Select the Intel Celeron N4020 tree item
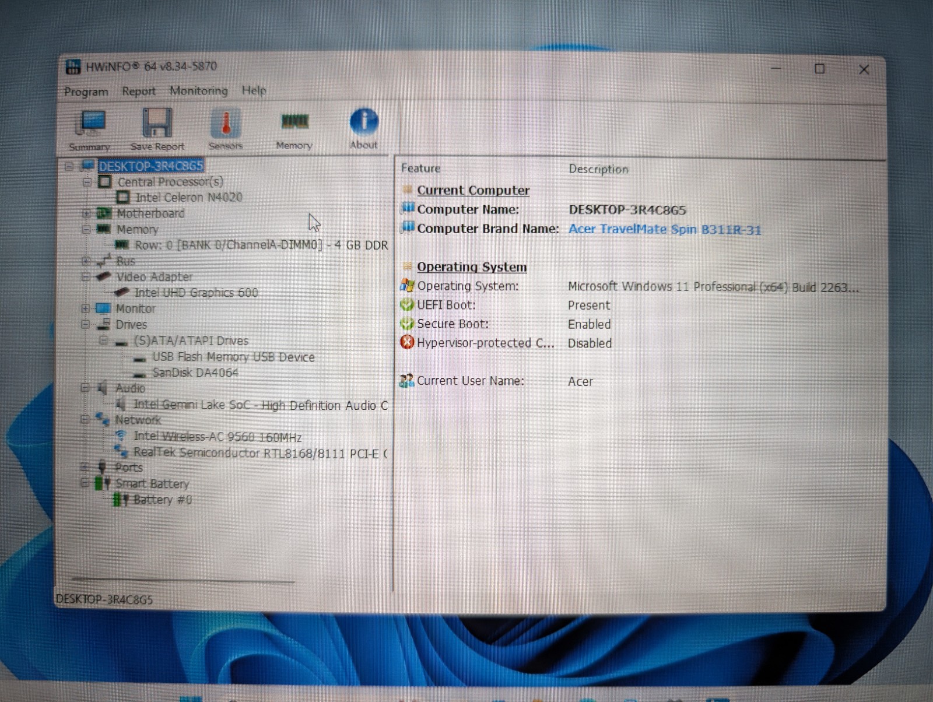Screen dimensions: 933x702 [x=189, y=198]
